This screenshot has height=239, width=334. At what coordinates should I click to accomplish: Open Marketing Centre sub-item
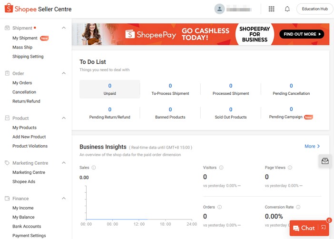click(x=29, y=172)
